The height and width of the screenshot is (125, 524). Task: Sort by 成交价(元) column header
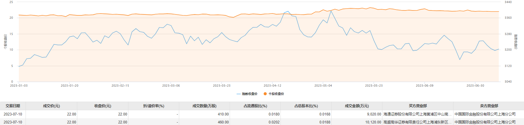point(51,106)
